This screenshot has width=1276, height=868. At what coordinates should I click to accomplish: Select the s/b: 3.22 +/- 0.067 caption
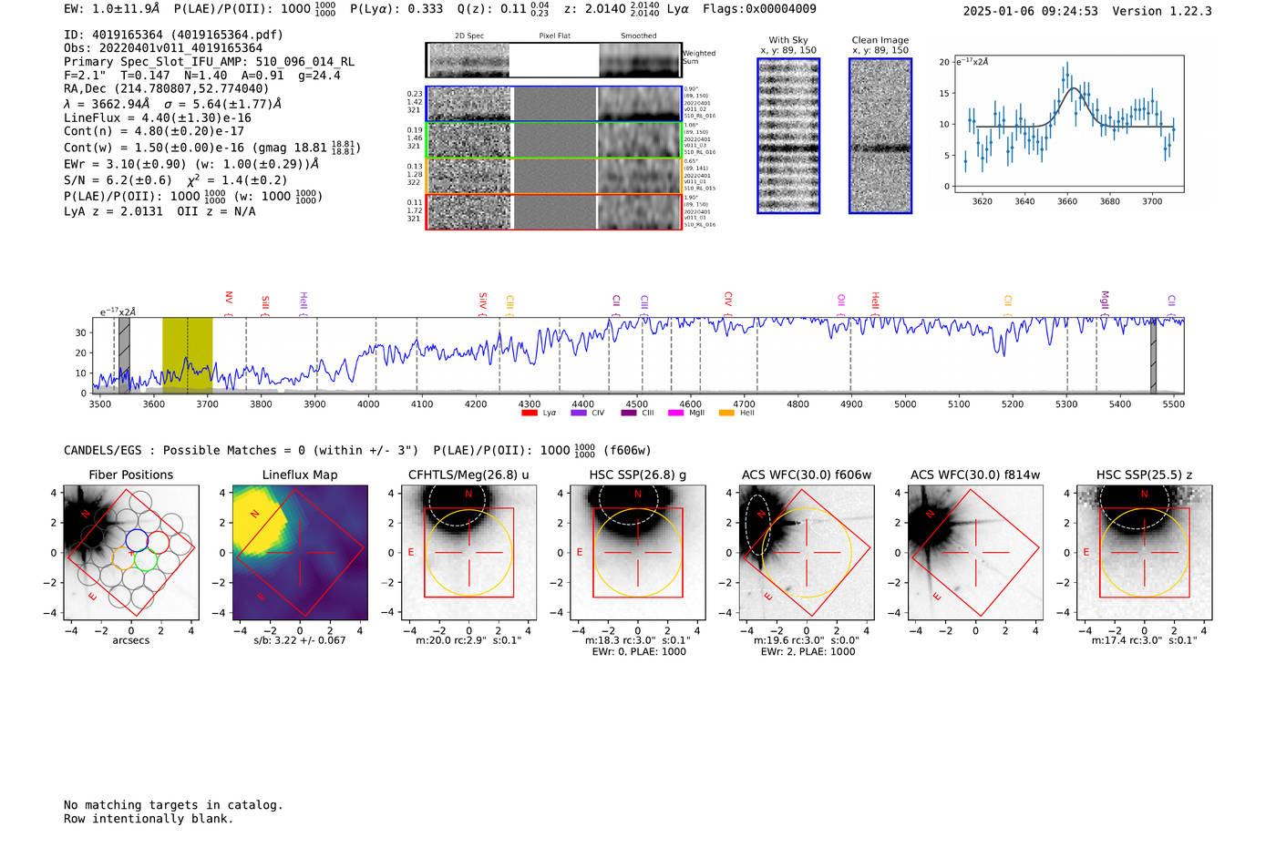point(300,640)
